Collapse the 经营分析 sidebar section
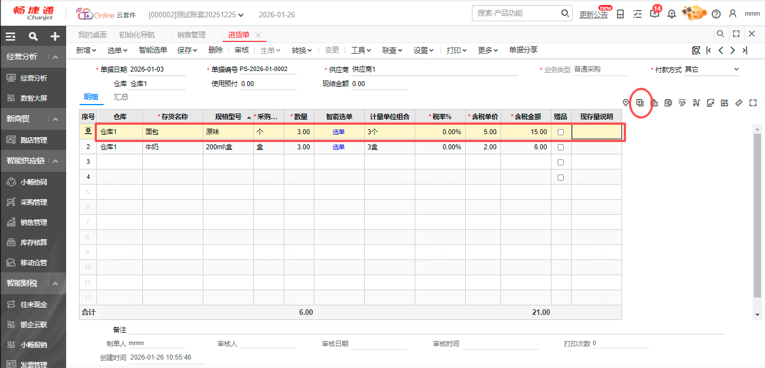 click(55, 57)
